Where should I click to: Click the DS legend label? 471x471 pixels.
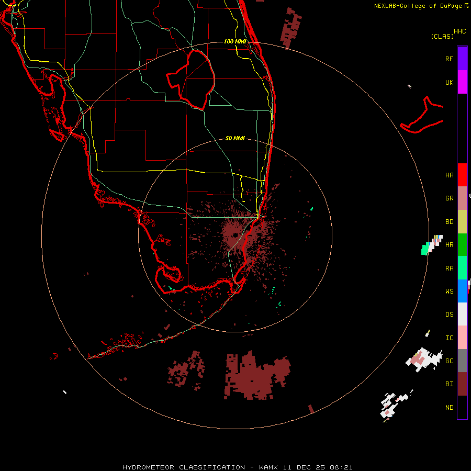pyautogui.click(x=449, y=315)
